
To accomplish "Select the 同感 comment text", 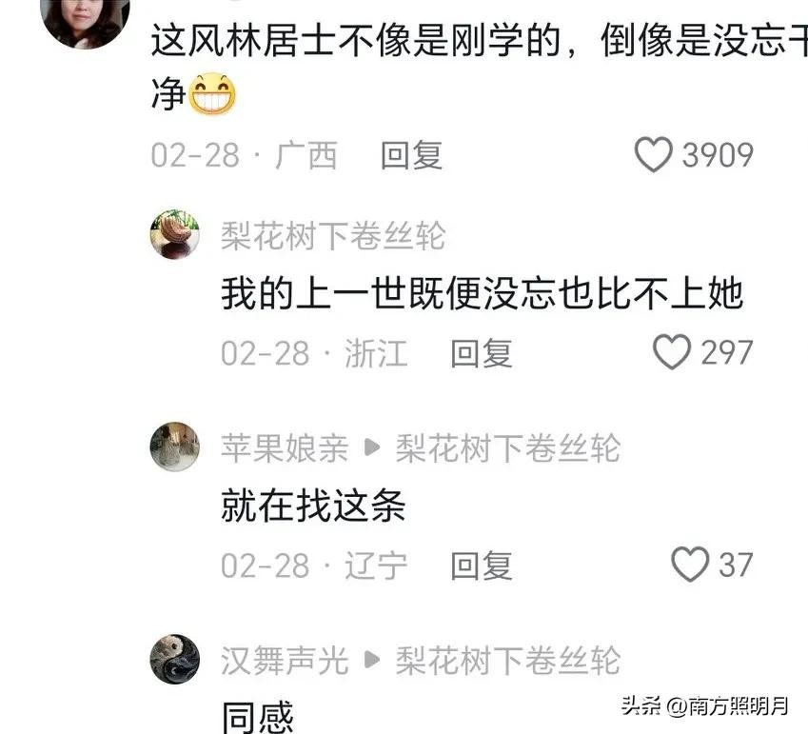I will [258, 718].
